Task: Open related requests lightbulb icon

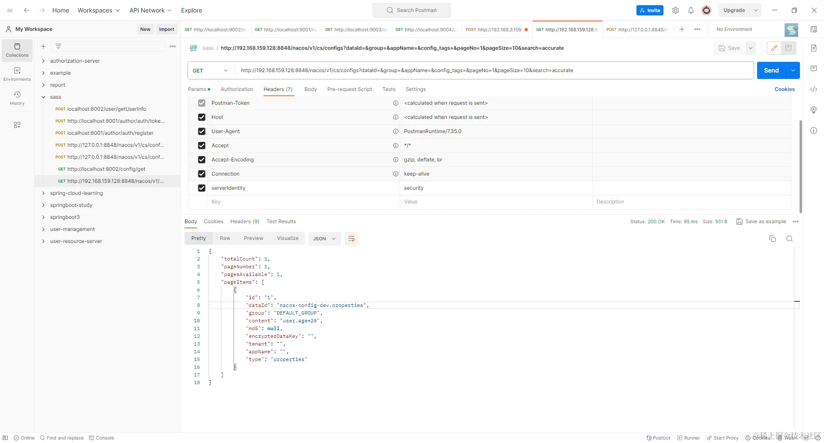Action: click(814, 110)
